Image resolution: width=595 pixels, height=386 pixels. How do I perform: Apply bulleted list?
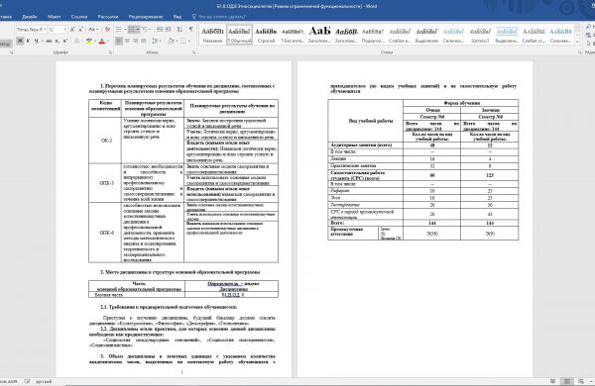click(x=119, y=29)
